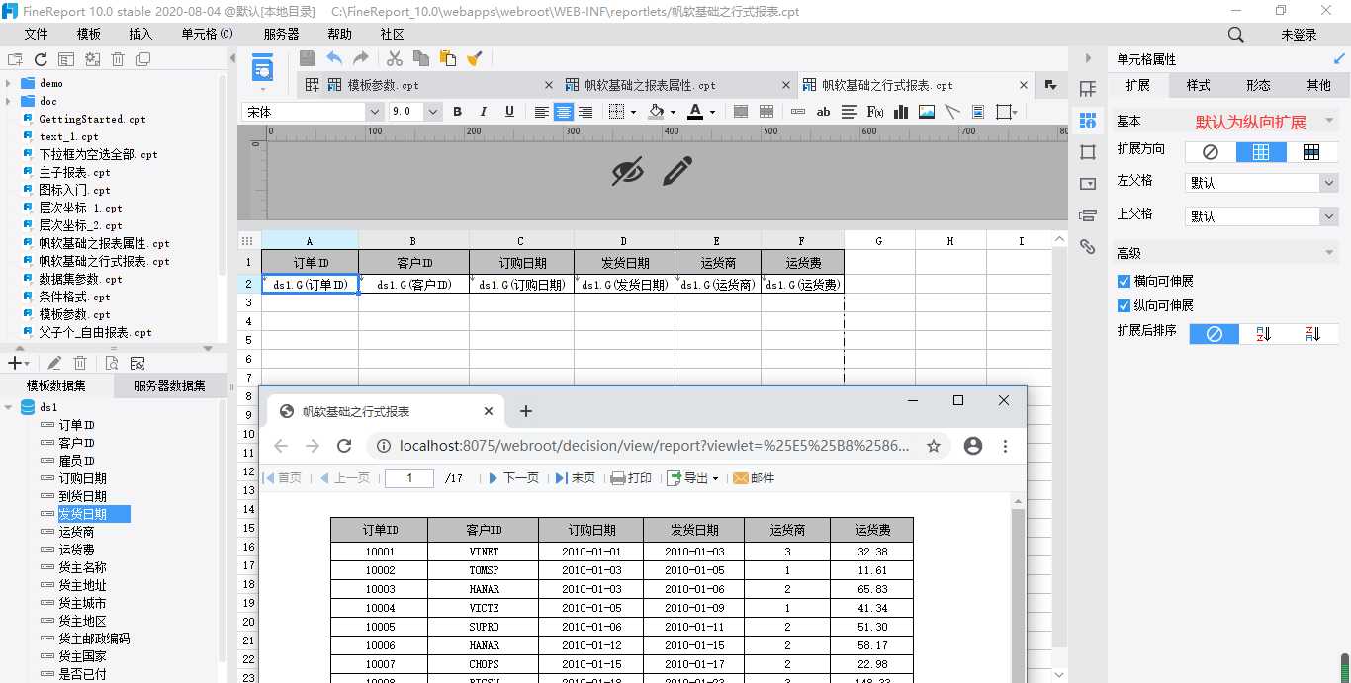Open the 服务器 menu
This screenshot has width=1351, height=683.
281,34
